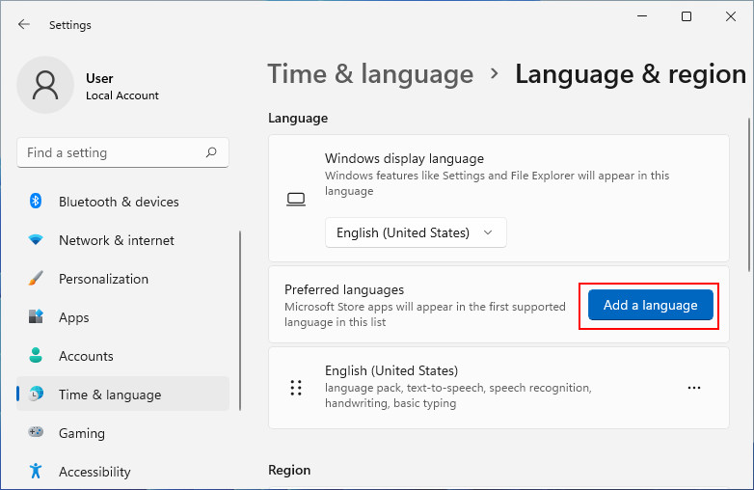
Task: Grab the English language drag handle
Action: (296, 388)
